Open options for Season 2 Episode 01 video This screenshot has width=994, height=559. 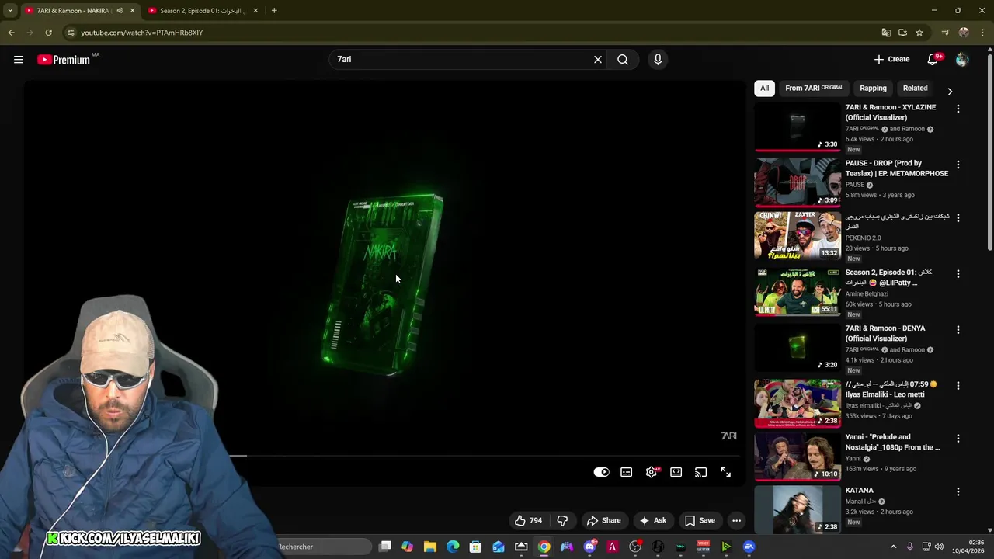tap(958, 274)
